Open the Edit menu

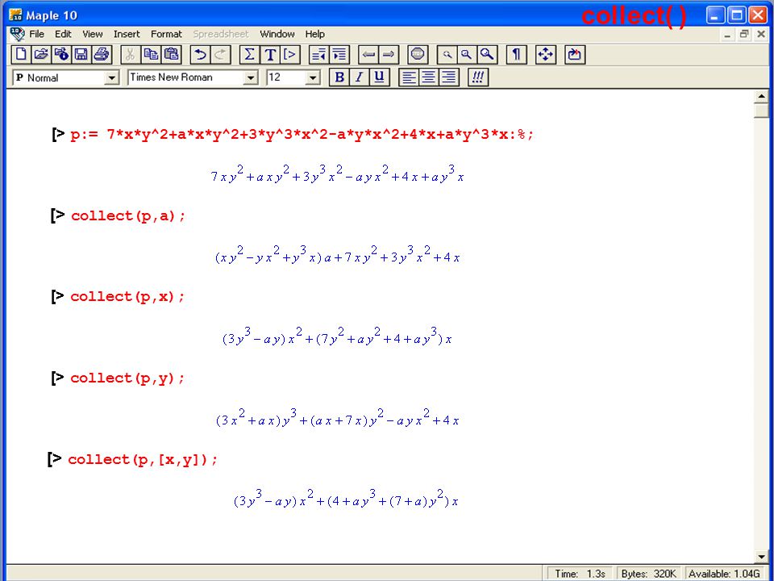(x=63, y=34)
